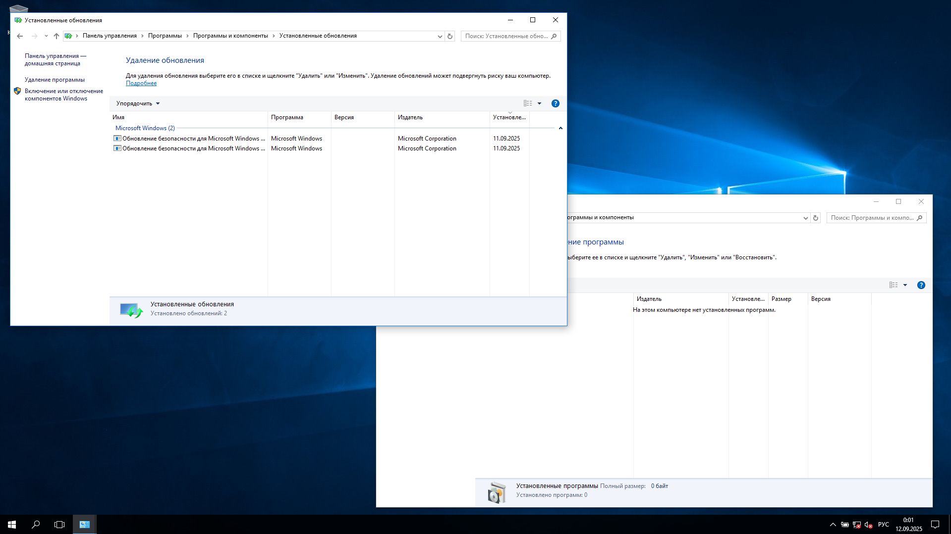951x534 pixels.
Task: Sort by 'Установле...' column in Updates window
Action: tap(509, 117)
